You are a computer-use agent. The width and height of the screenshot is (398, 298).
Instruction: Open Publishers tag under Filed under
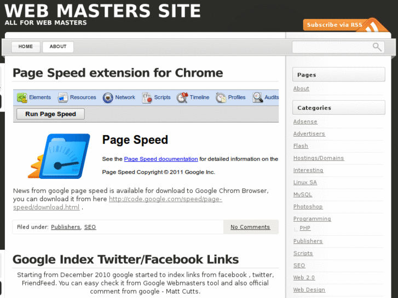coord(66,227)
